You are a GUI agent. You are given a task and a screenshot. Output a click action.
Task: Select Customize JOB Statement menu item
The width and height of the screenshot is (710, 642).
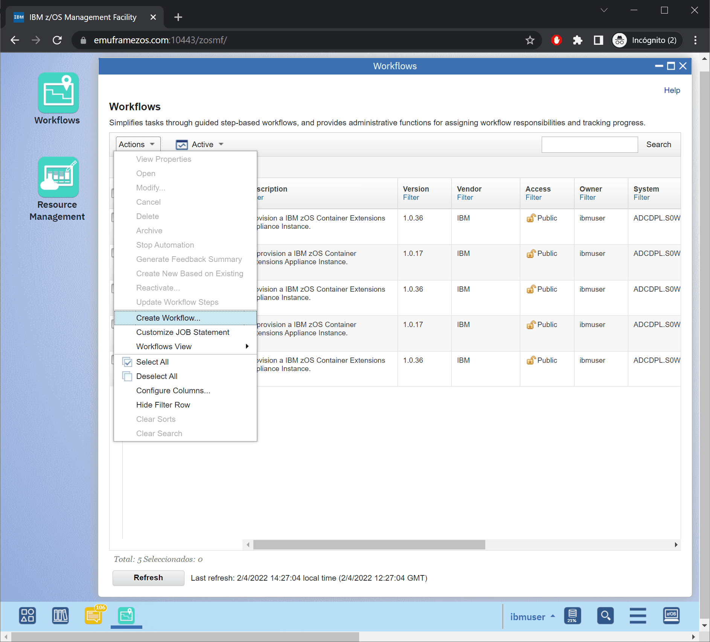[x=183, y=332]
